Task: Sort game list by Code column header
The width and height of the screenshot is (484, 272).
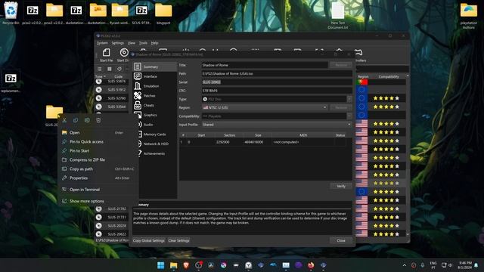Action: 119,76
